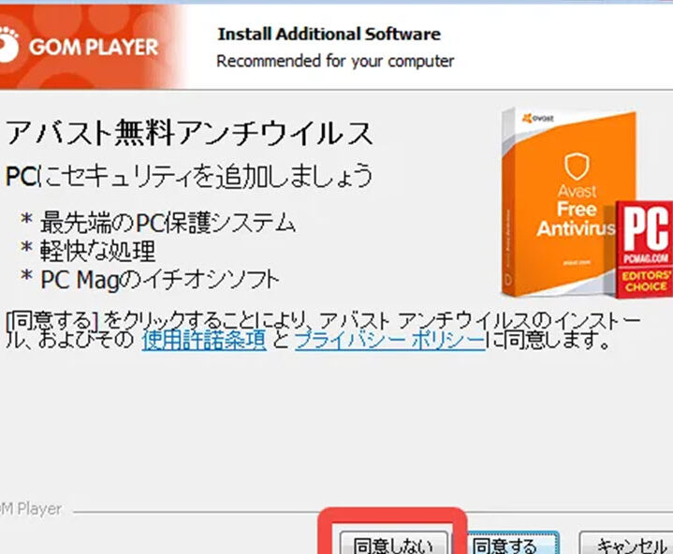The width and height of the screenshot is (673, 554).
Task: Open the 使用許諾条項 license terms link
Action: [x=203, y=341]
